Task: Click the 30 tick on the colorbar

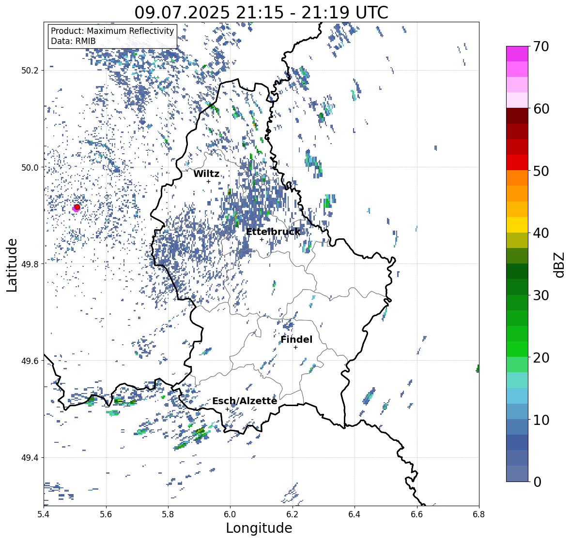Action: 541,295
